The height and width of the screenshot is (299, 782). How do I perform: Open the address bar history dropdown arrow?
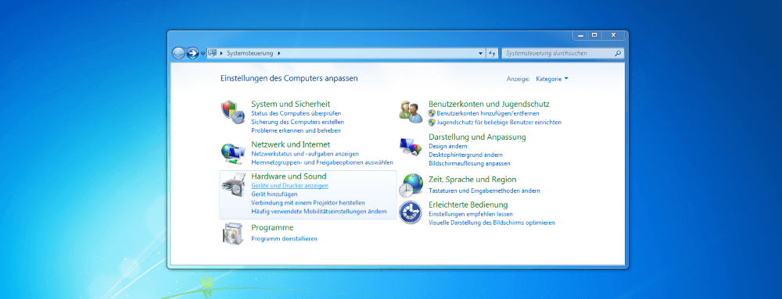(x=481, y=53)
